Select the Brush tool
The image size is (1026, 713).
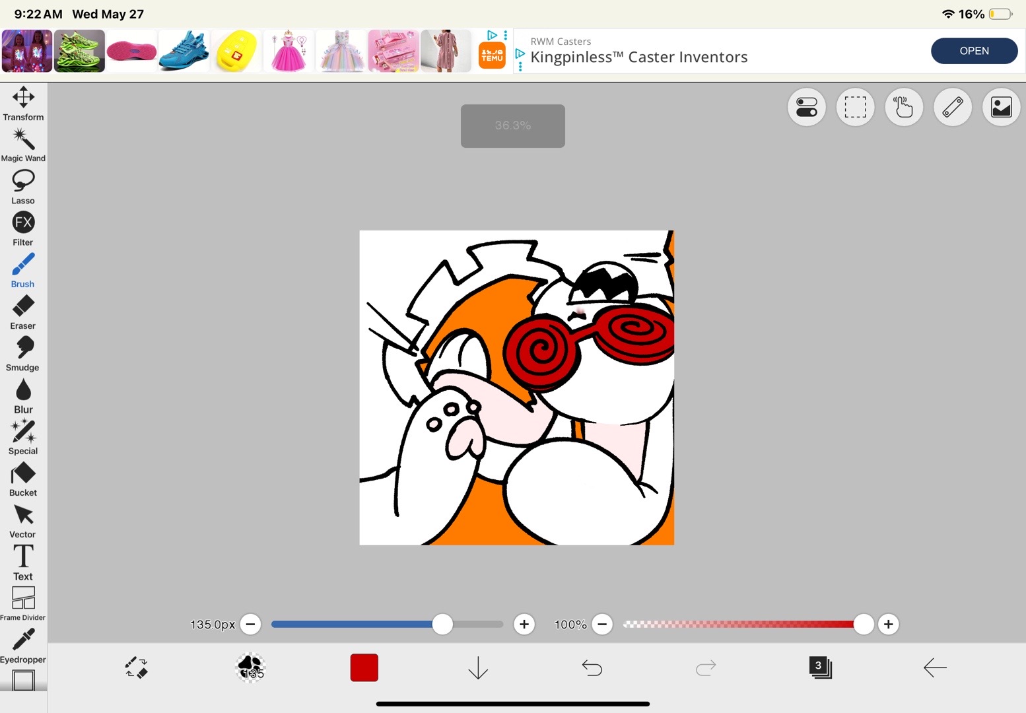click(x=23, y=271)
